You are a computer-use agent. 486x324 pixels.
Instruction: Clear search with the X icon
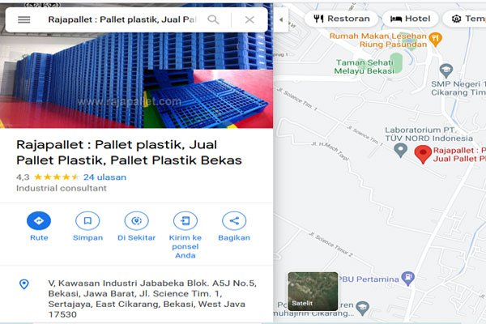coord(249,19)
